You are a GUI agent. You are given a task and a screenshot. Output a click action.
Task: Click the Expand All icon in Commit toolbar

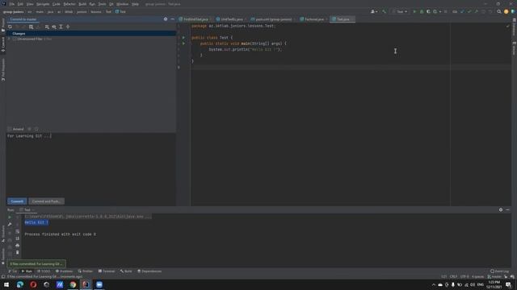pyautogui.click(x=61, y=27)
